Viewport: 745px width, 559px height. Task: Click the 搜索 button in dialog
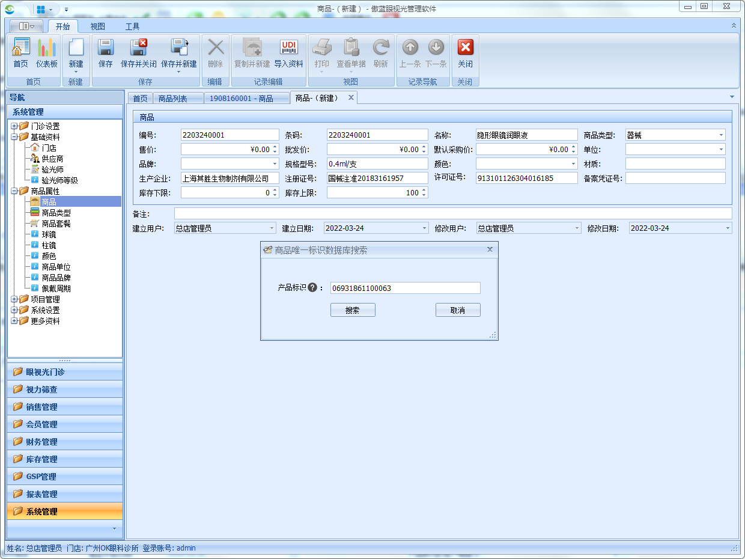(x=353, y=310)
